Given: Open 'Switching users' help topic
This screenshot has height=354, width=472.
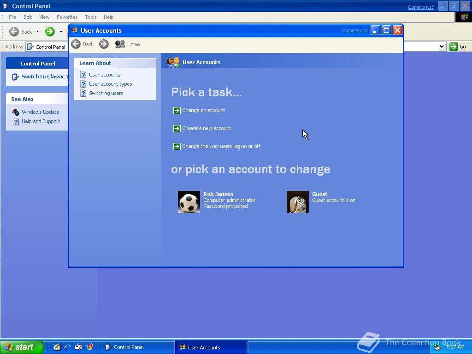Looking at the screenshot, I should click(x=106, y=93).
